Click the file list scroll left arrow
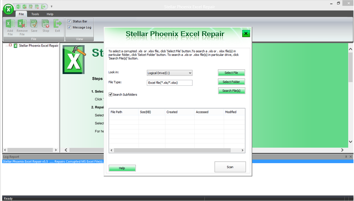 point(111,150)
